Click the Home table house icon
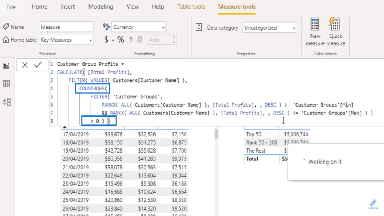384x216 pixels. click(x=6, y=40)
